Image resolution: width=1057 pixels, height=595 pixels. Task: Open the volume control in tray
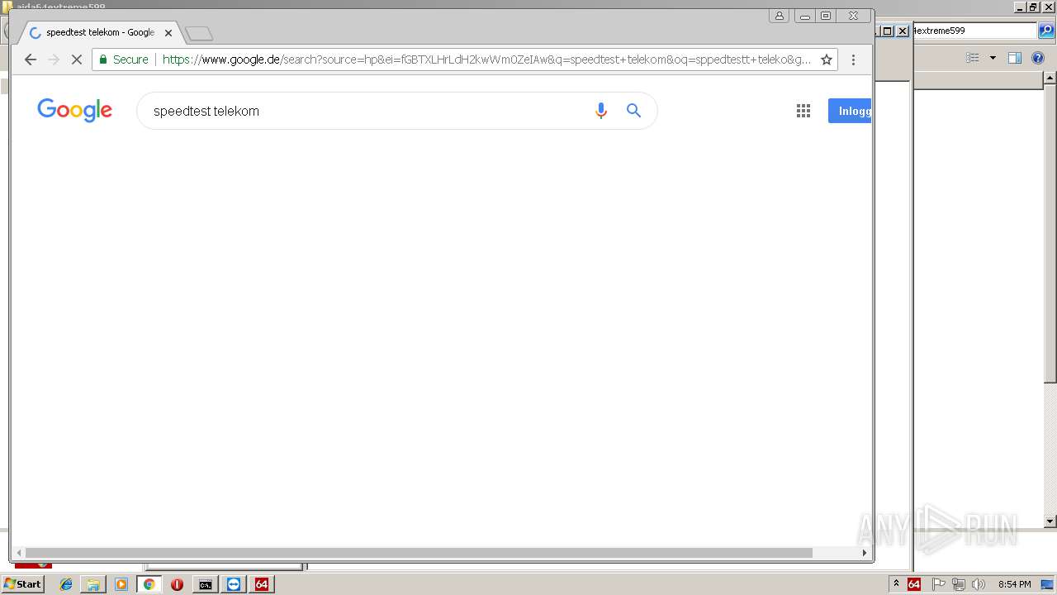978,584
